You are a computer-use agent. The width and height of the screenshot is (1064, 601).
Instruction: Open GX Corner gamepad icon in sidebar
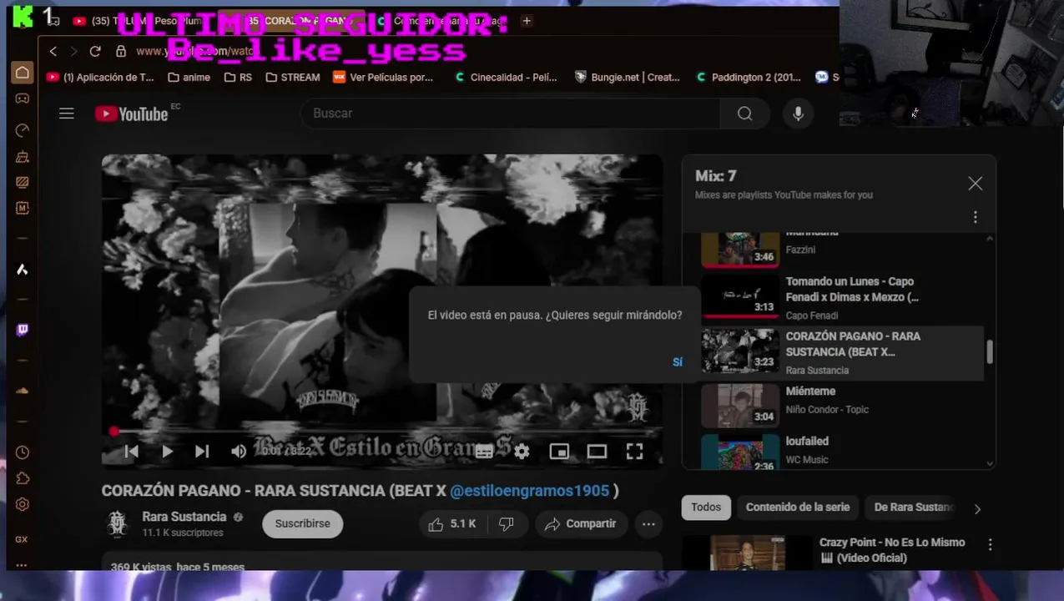(x=23, y=98)
